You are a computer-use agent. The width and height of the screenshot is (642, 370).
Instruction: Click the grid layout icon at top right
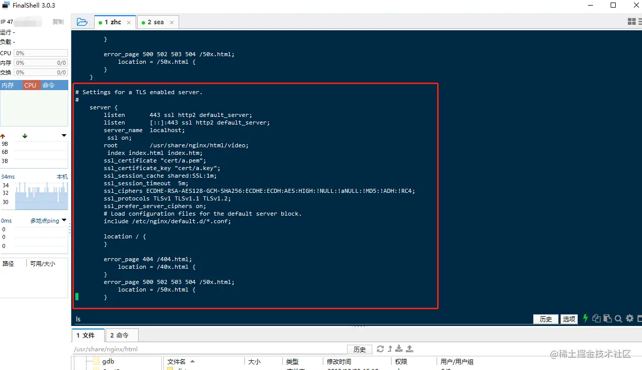click(x=632, y=22)
